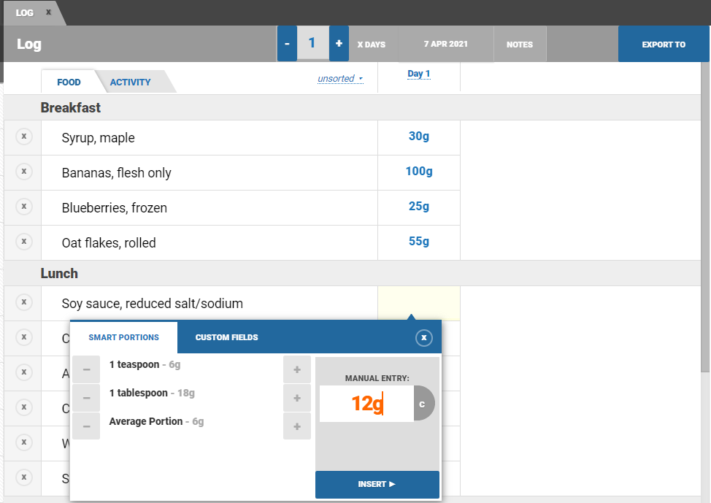Image resolution: width=711 pixels, height=503 pixels.
Task: Click the Export To button
Action: point(663,45)
